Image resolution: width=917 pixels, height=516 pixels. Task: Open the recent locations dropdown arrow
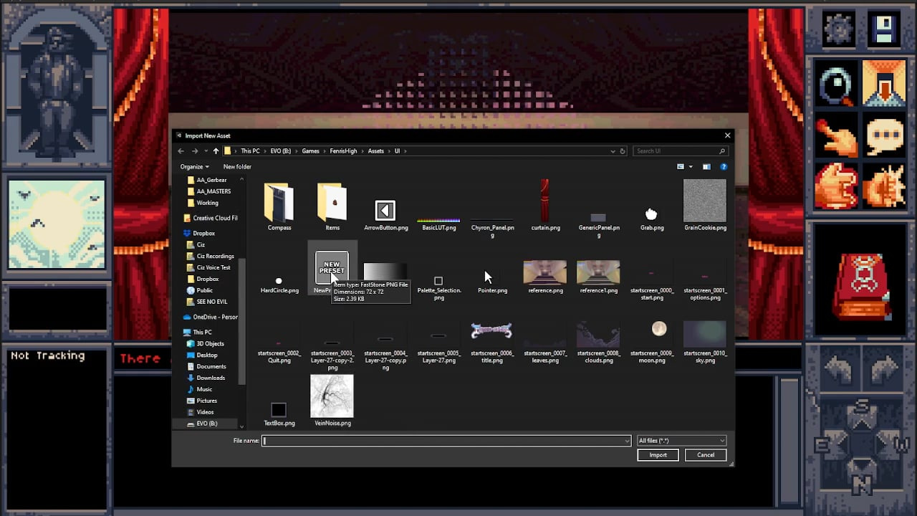click(206, 151)
